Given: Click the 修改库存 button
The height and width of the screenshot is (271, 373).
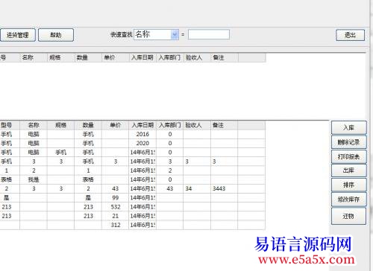Looking at the screenshot, I should [x=349, y=200].
